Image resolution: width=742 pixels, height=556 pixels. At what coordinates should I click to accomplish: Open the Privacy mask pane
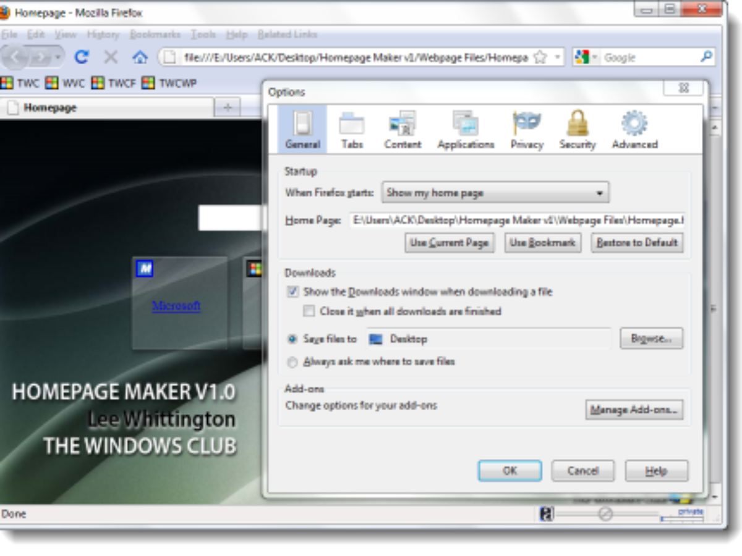pos(527,129)
